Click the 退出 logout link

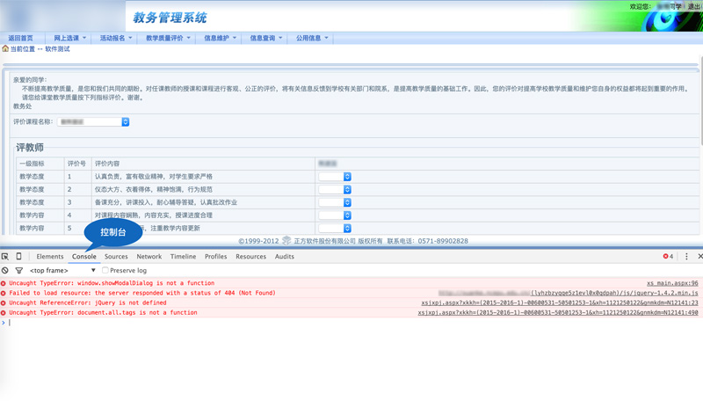(693, 6)
